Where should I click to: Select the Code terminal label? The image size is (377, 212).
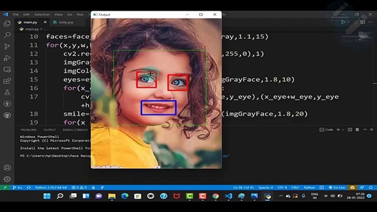[x=326, y=130]
